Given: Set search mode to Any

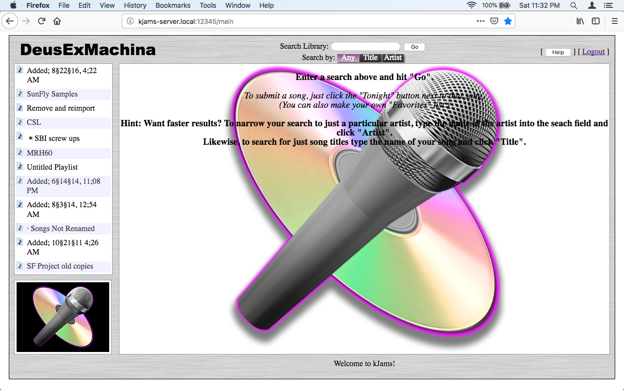Looking at the screenshot, I should [x=348, y=58].
